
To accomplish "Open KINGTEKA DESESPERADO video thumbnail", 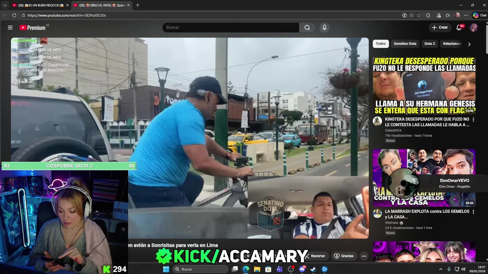I will pyautogui.click(x=424, y=85).
